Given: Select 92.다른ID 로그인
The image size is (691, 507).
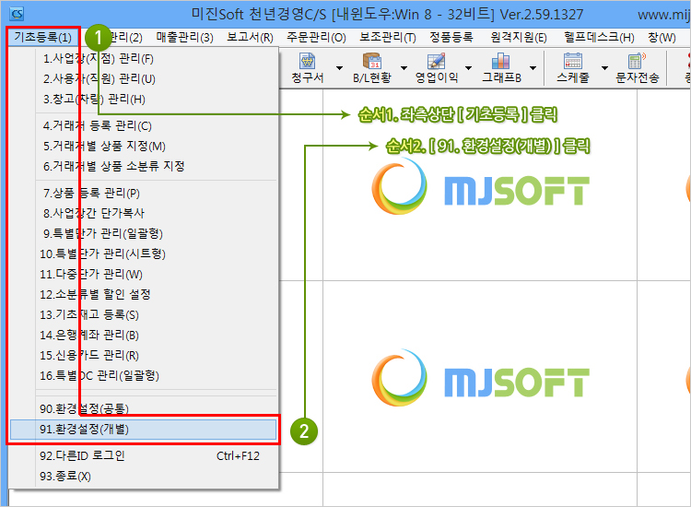Looking at the screenshot, I should click(144, 456).
